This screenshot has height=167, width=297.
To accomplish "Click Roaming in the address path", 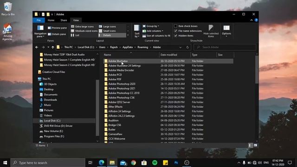I will coord(142,47).
